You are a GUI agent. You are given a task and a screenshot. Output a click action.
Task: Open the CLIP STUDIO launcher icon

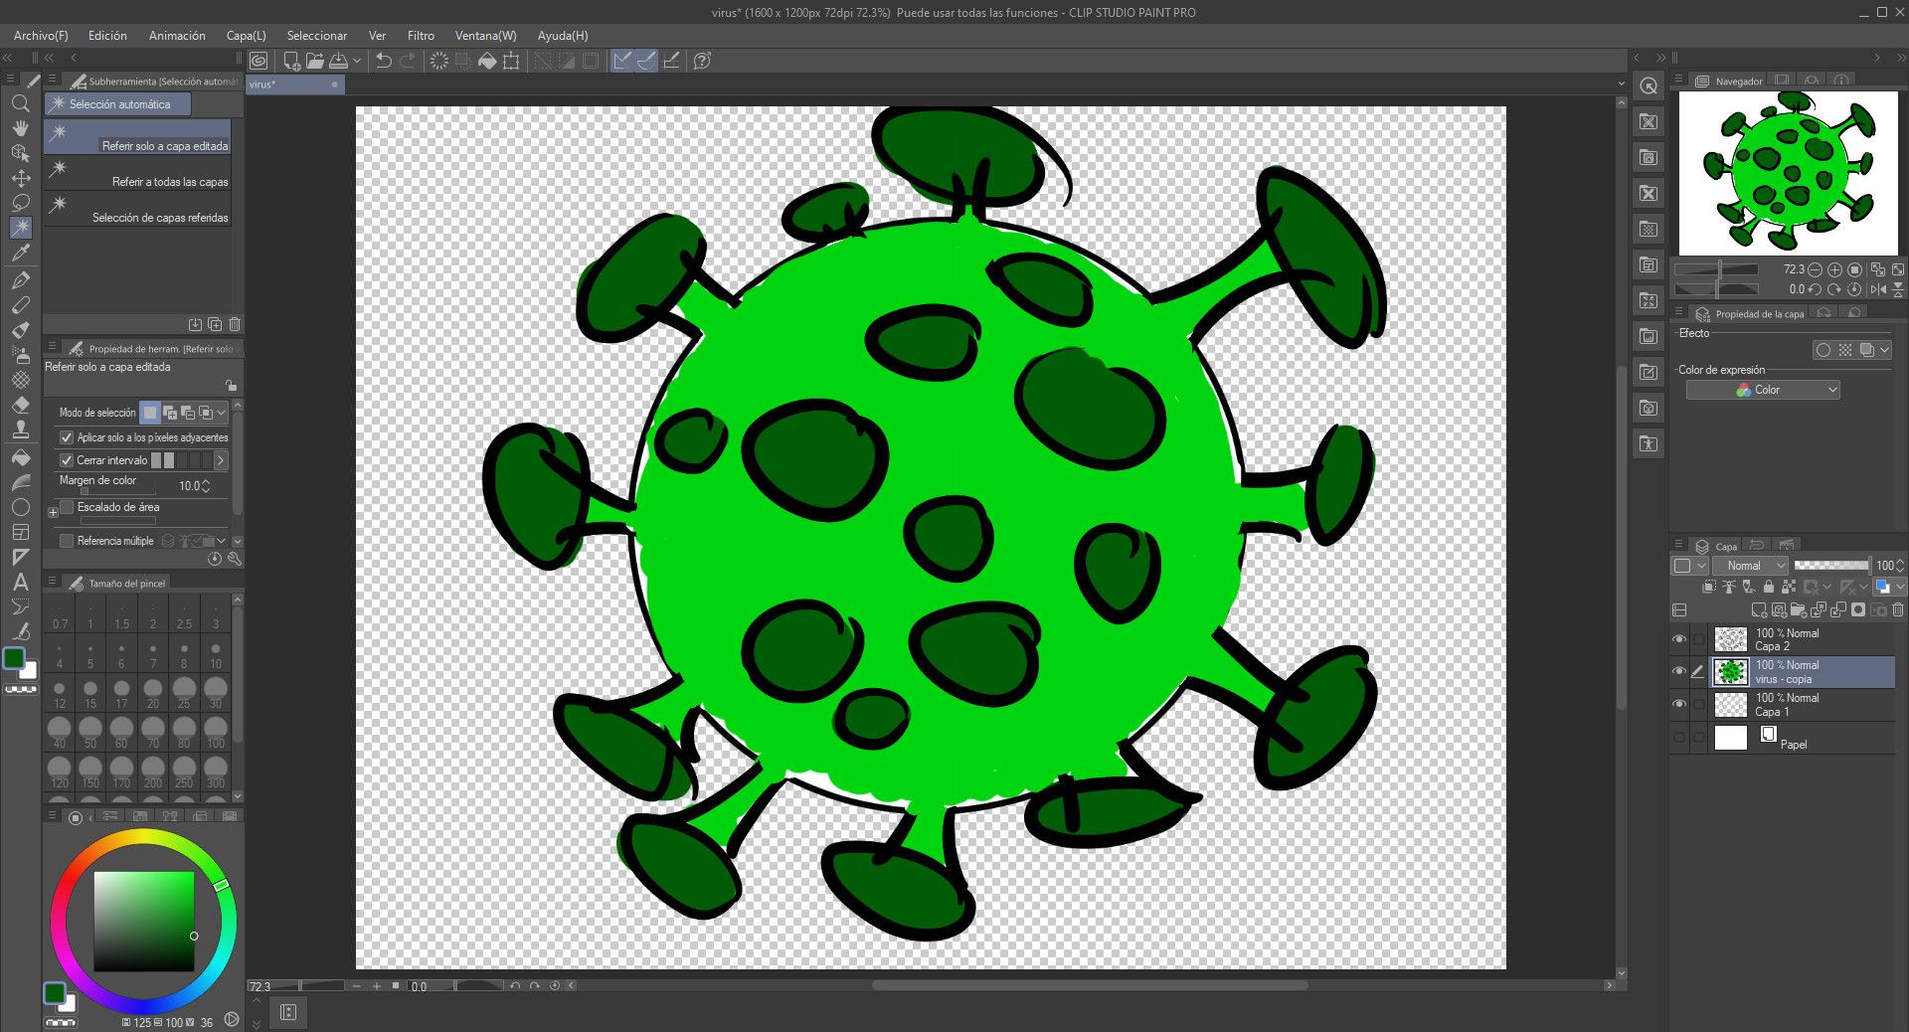coord(259,61)
